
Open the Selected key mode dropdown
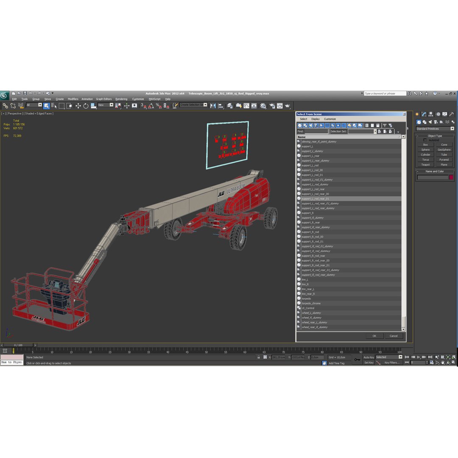(389, 357)
